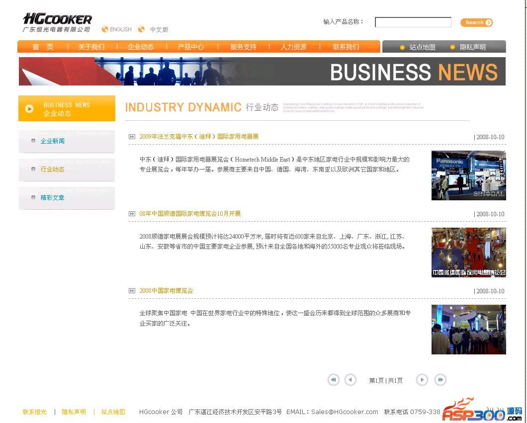Screen dimensions: 527x423
Task: Open the footer 站点地图 link
Action: point(113,412)
